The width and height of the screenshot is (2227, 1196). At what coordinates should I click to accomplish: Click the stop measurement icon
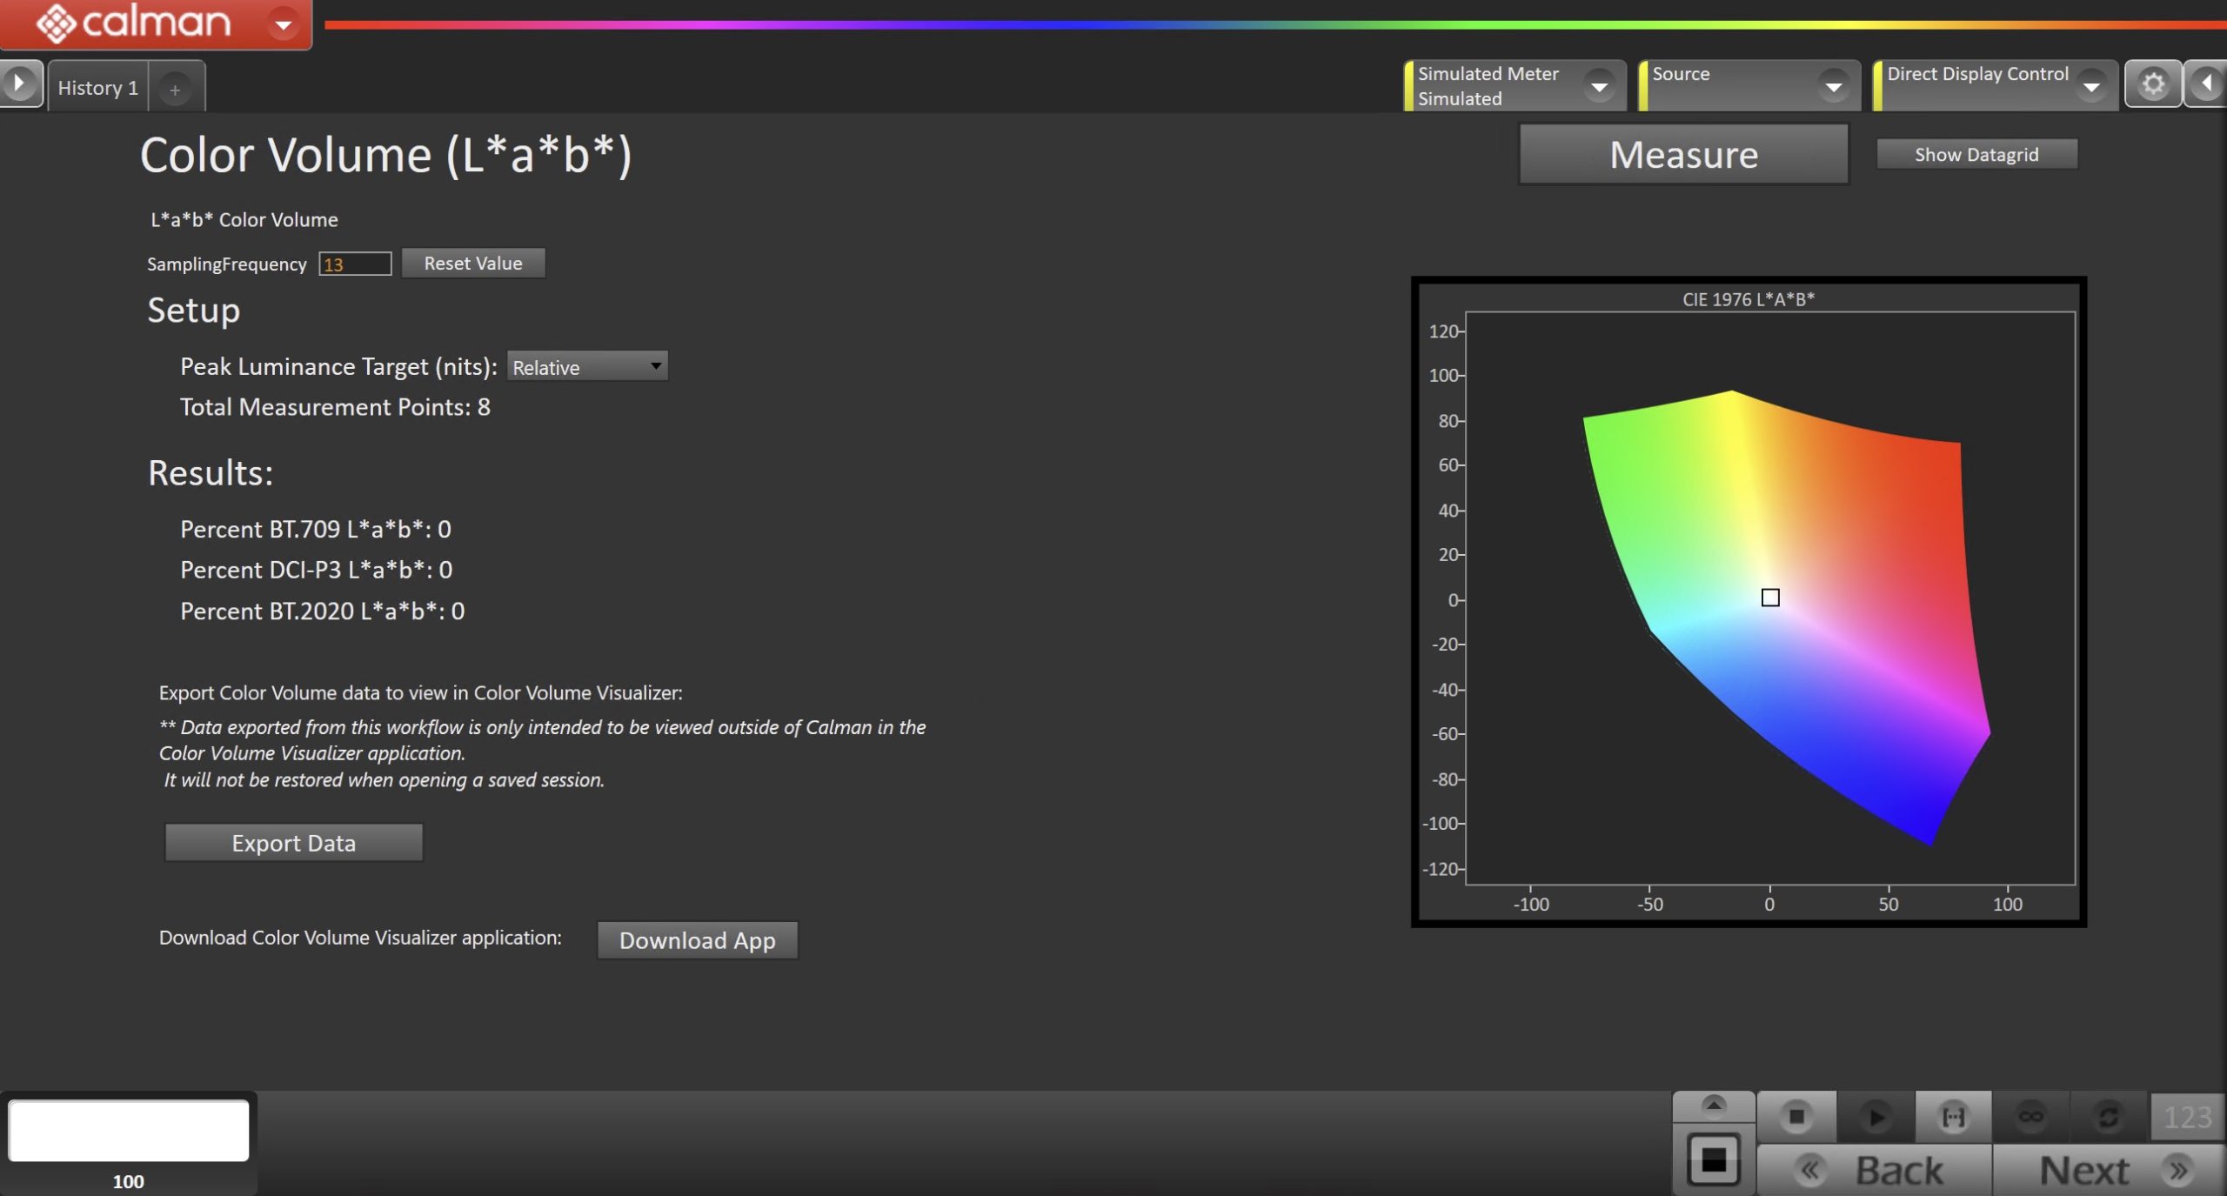[x=1796, y=1116]
